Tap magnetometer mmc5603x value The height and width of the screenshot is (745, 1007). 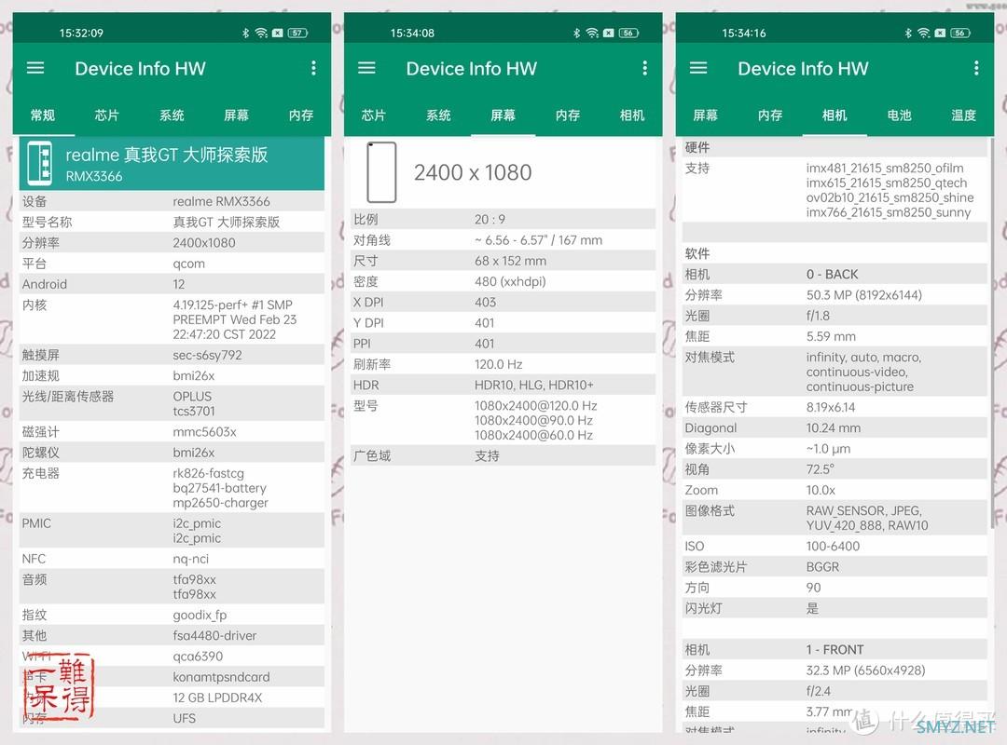pyautogui.click(x=204, y=432)
